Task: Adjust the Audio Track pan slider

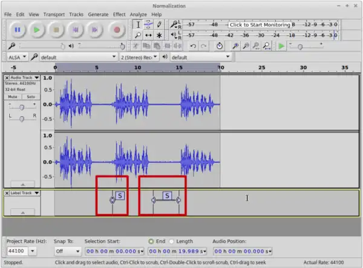Action: tap(22, 119)
